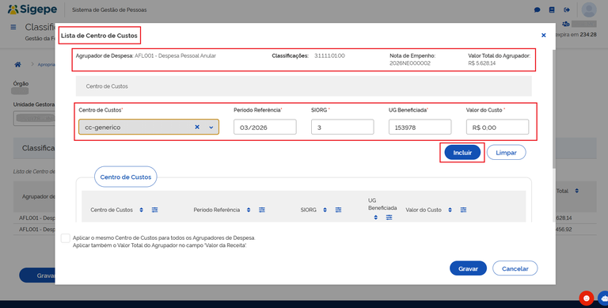Click the collapsed Centro de Custos section header
The height and width of the screenshot is (308, 608).
304,86
